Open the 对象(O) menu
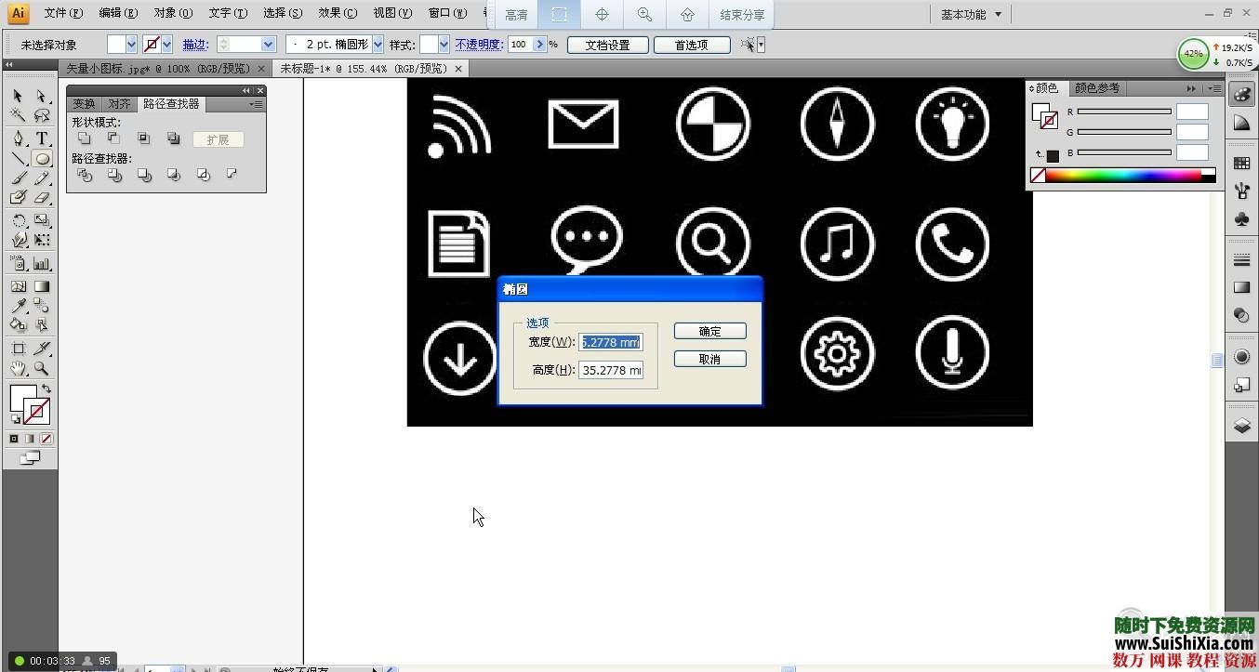The image size is (1259, 672). (x=173, y=13)
